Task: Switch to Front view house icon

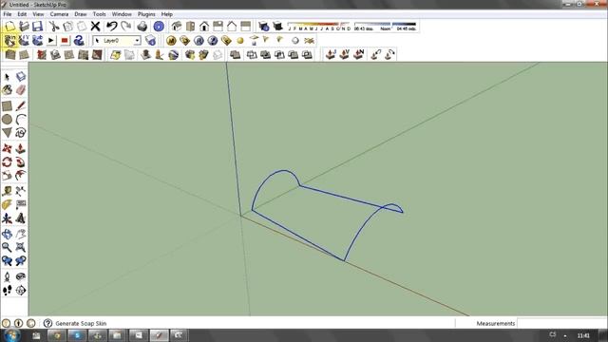Action: click(x=204, y=27)
